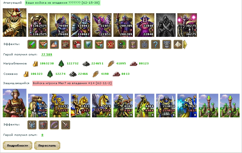Open attacker hero experience link 77 589
Image resolution: width=242 pixels, height=153 pixels.
pos(47,54)
